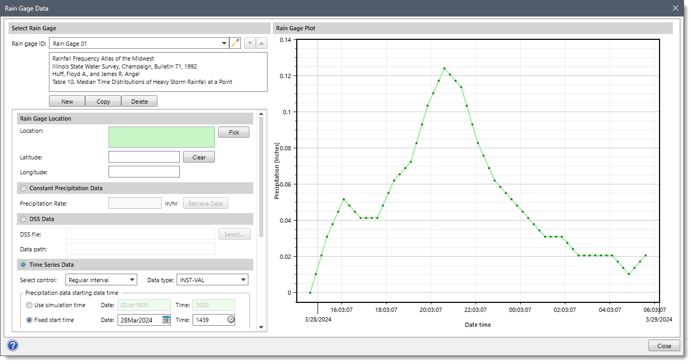Select the Constant Precipitation Data option
This screenshot has height=364, width=692.
[23, 188]
